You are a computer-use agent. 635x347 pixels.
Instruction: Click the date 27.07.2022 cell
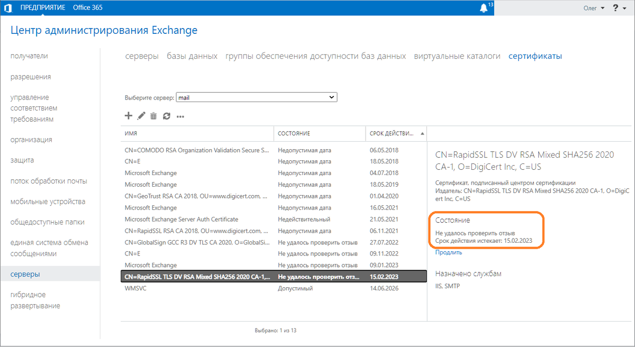click(384, 242)
